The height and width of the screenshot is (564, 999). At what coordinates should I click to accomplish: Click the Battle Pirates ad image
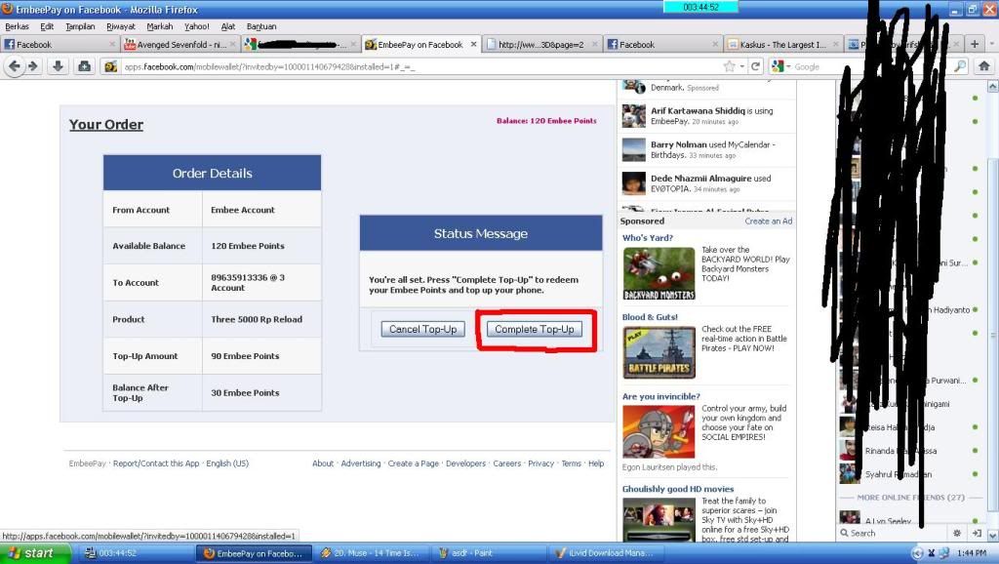click(x=659, y=353)
